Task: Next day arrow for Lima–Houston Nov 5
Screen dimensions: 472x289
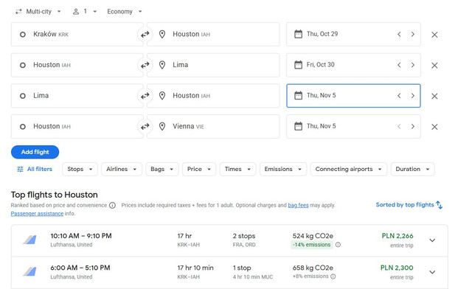Action: (413, 96)
